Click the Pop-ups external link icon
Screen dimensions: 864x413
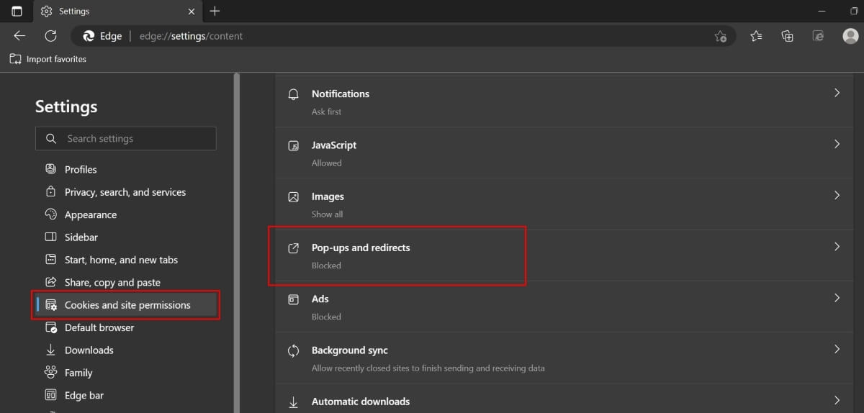293,248
